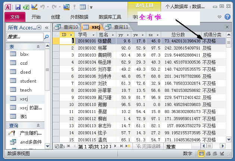235x161 pixels.
Task: Collapse the 查询 group in navigation pane
Action: pyautogui.click(x=38, y=125)
